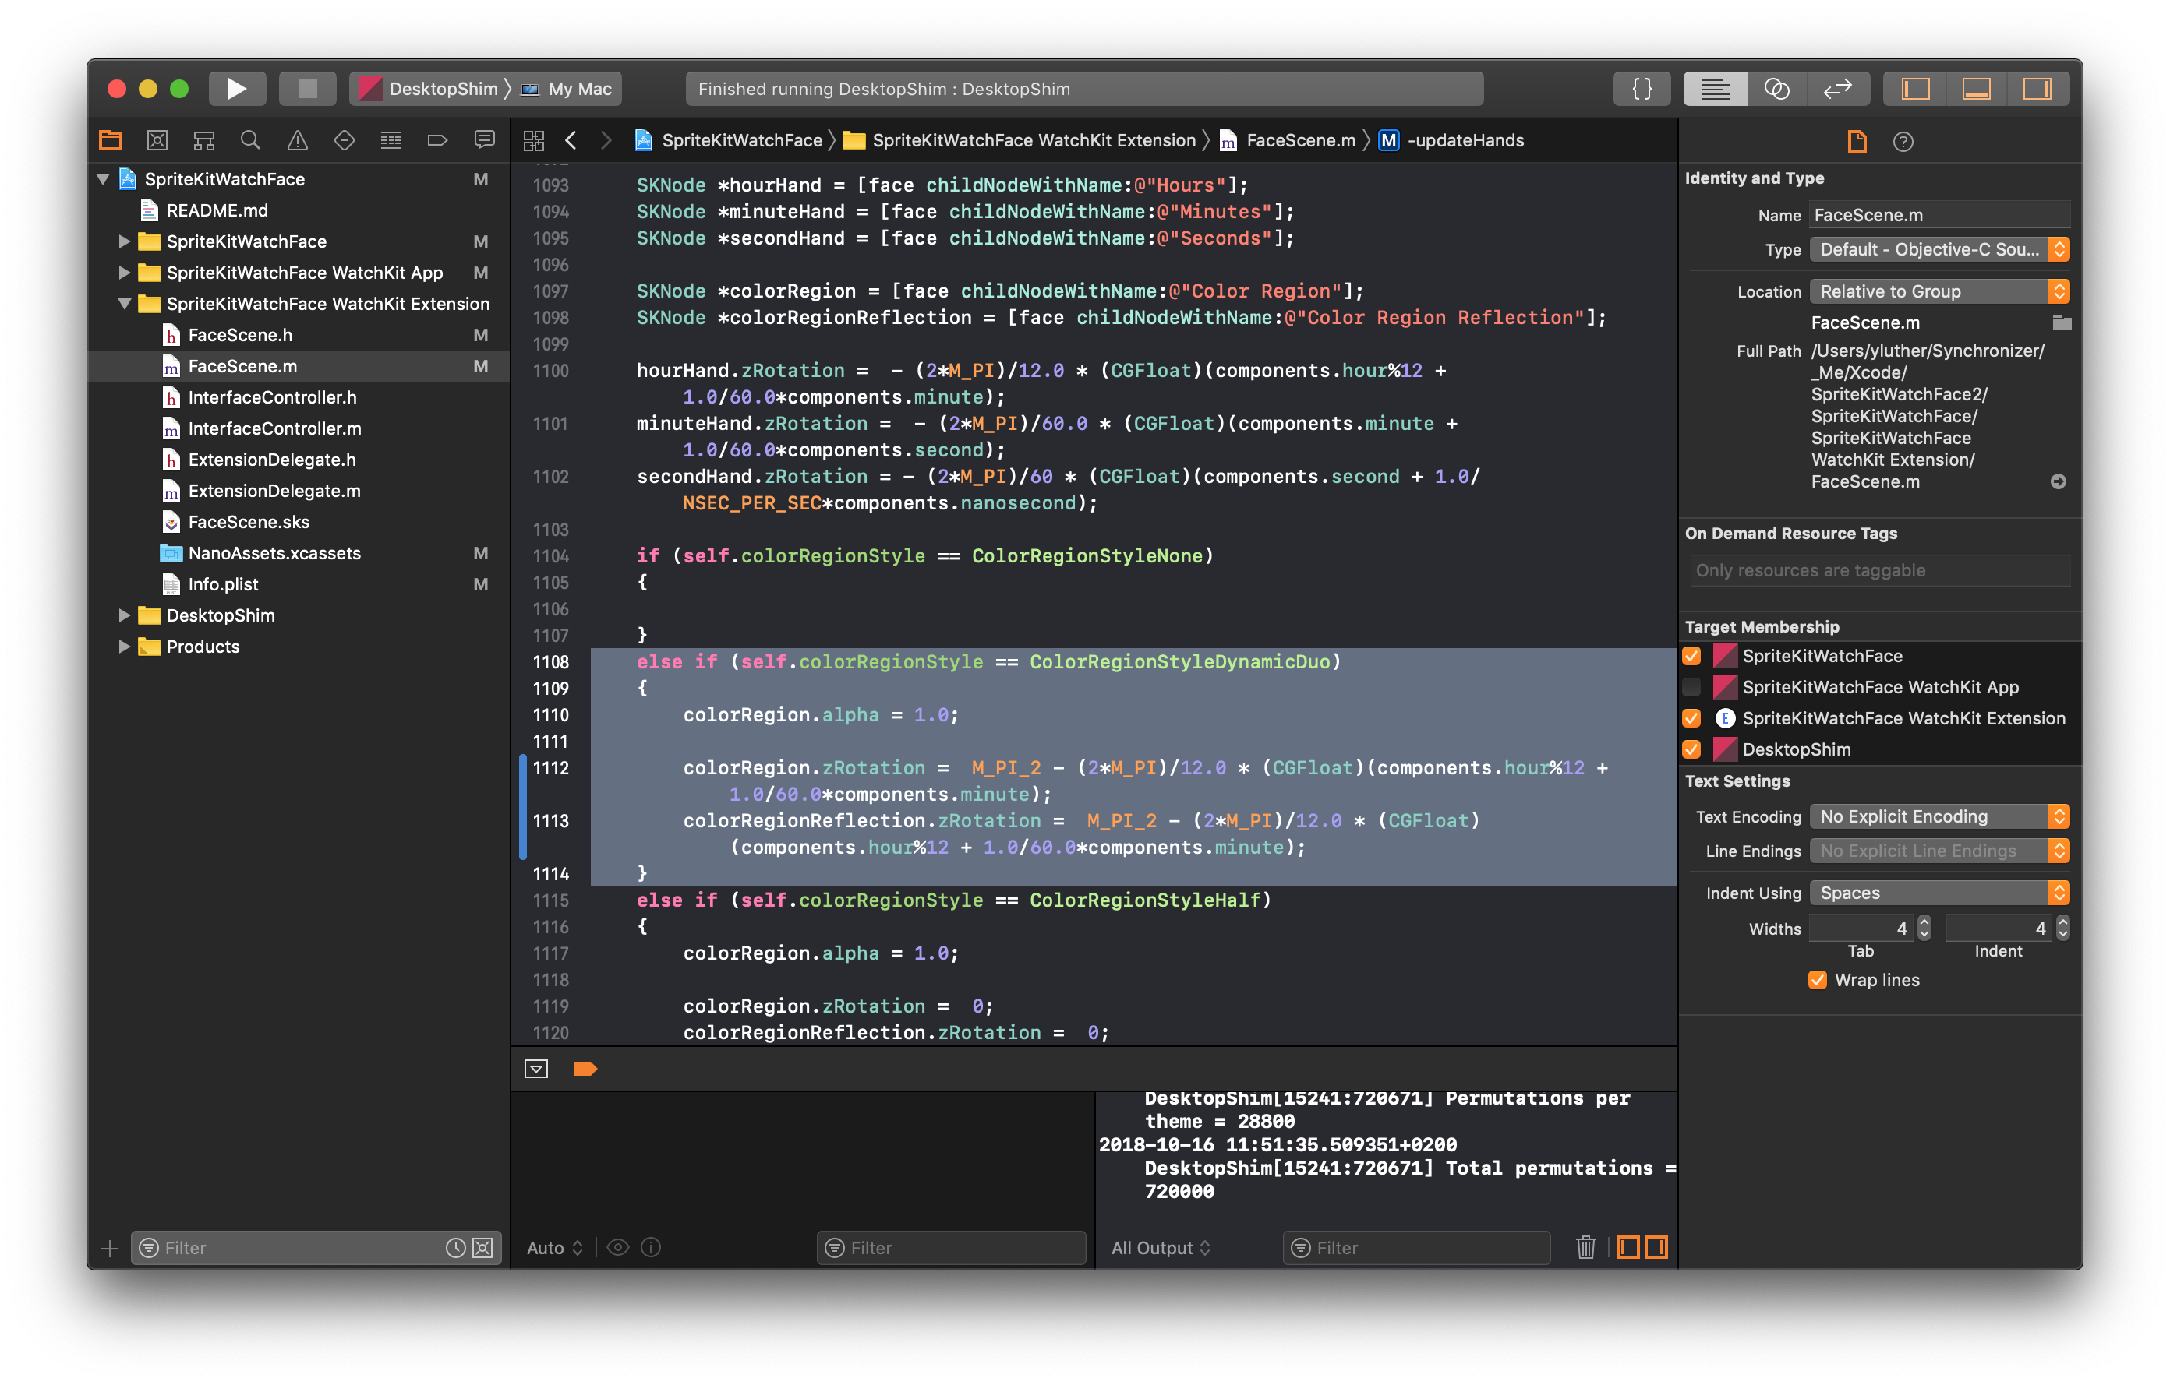Hide the Inspectors panel

2037,88
